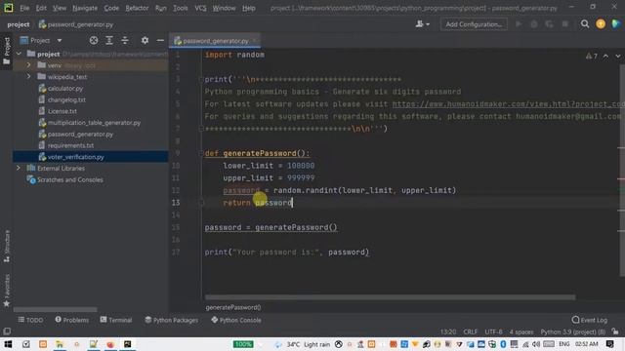The height and width of the screenshot is (351, 625).
Task: Click tool windows quick access icon bottom-left
Action: [x=7, y=331]
